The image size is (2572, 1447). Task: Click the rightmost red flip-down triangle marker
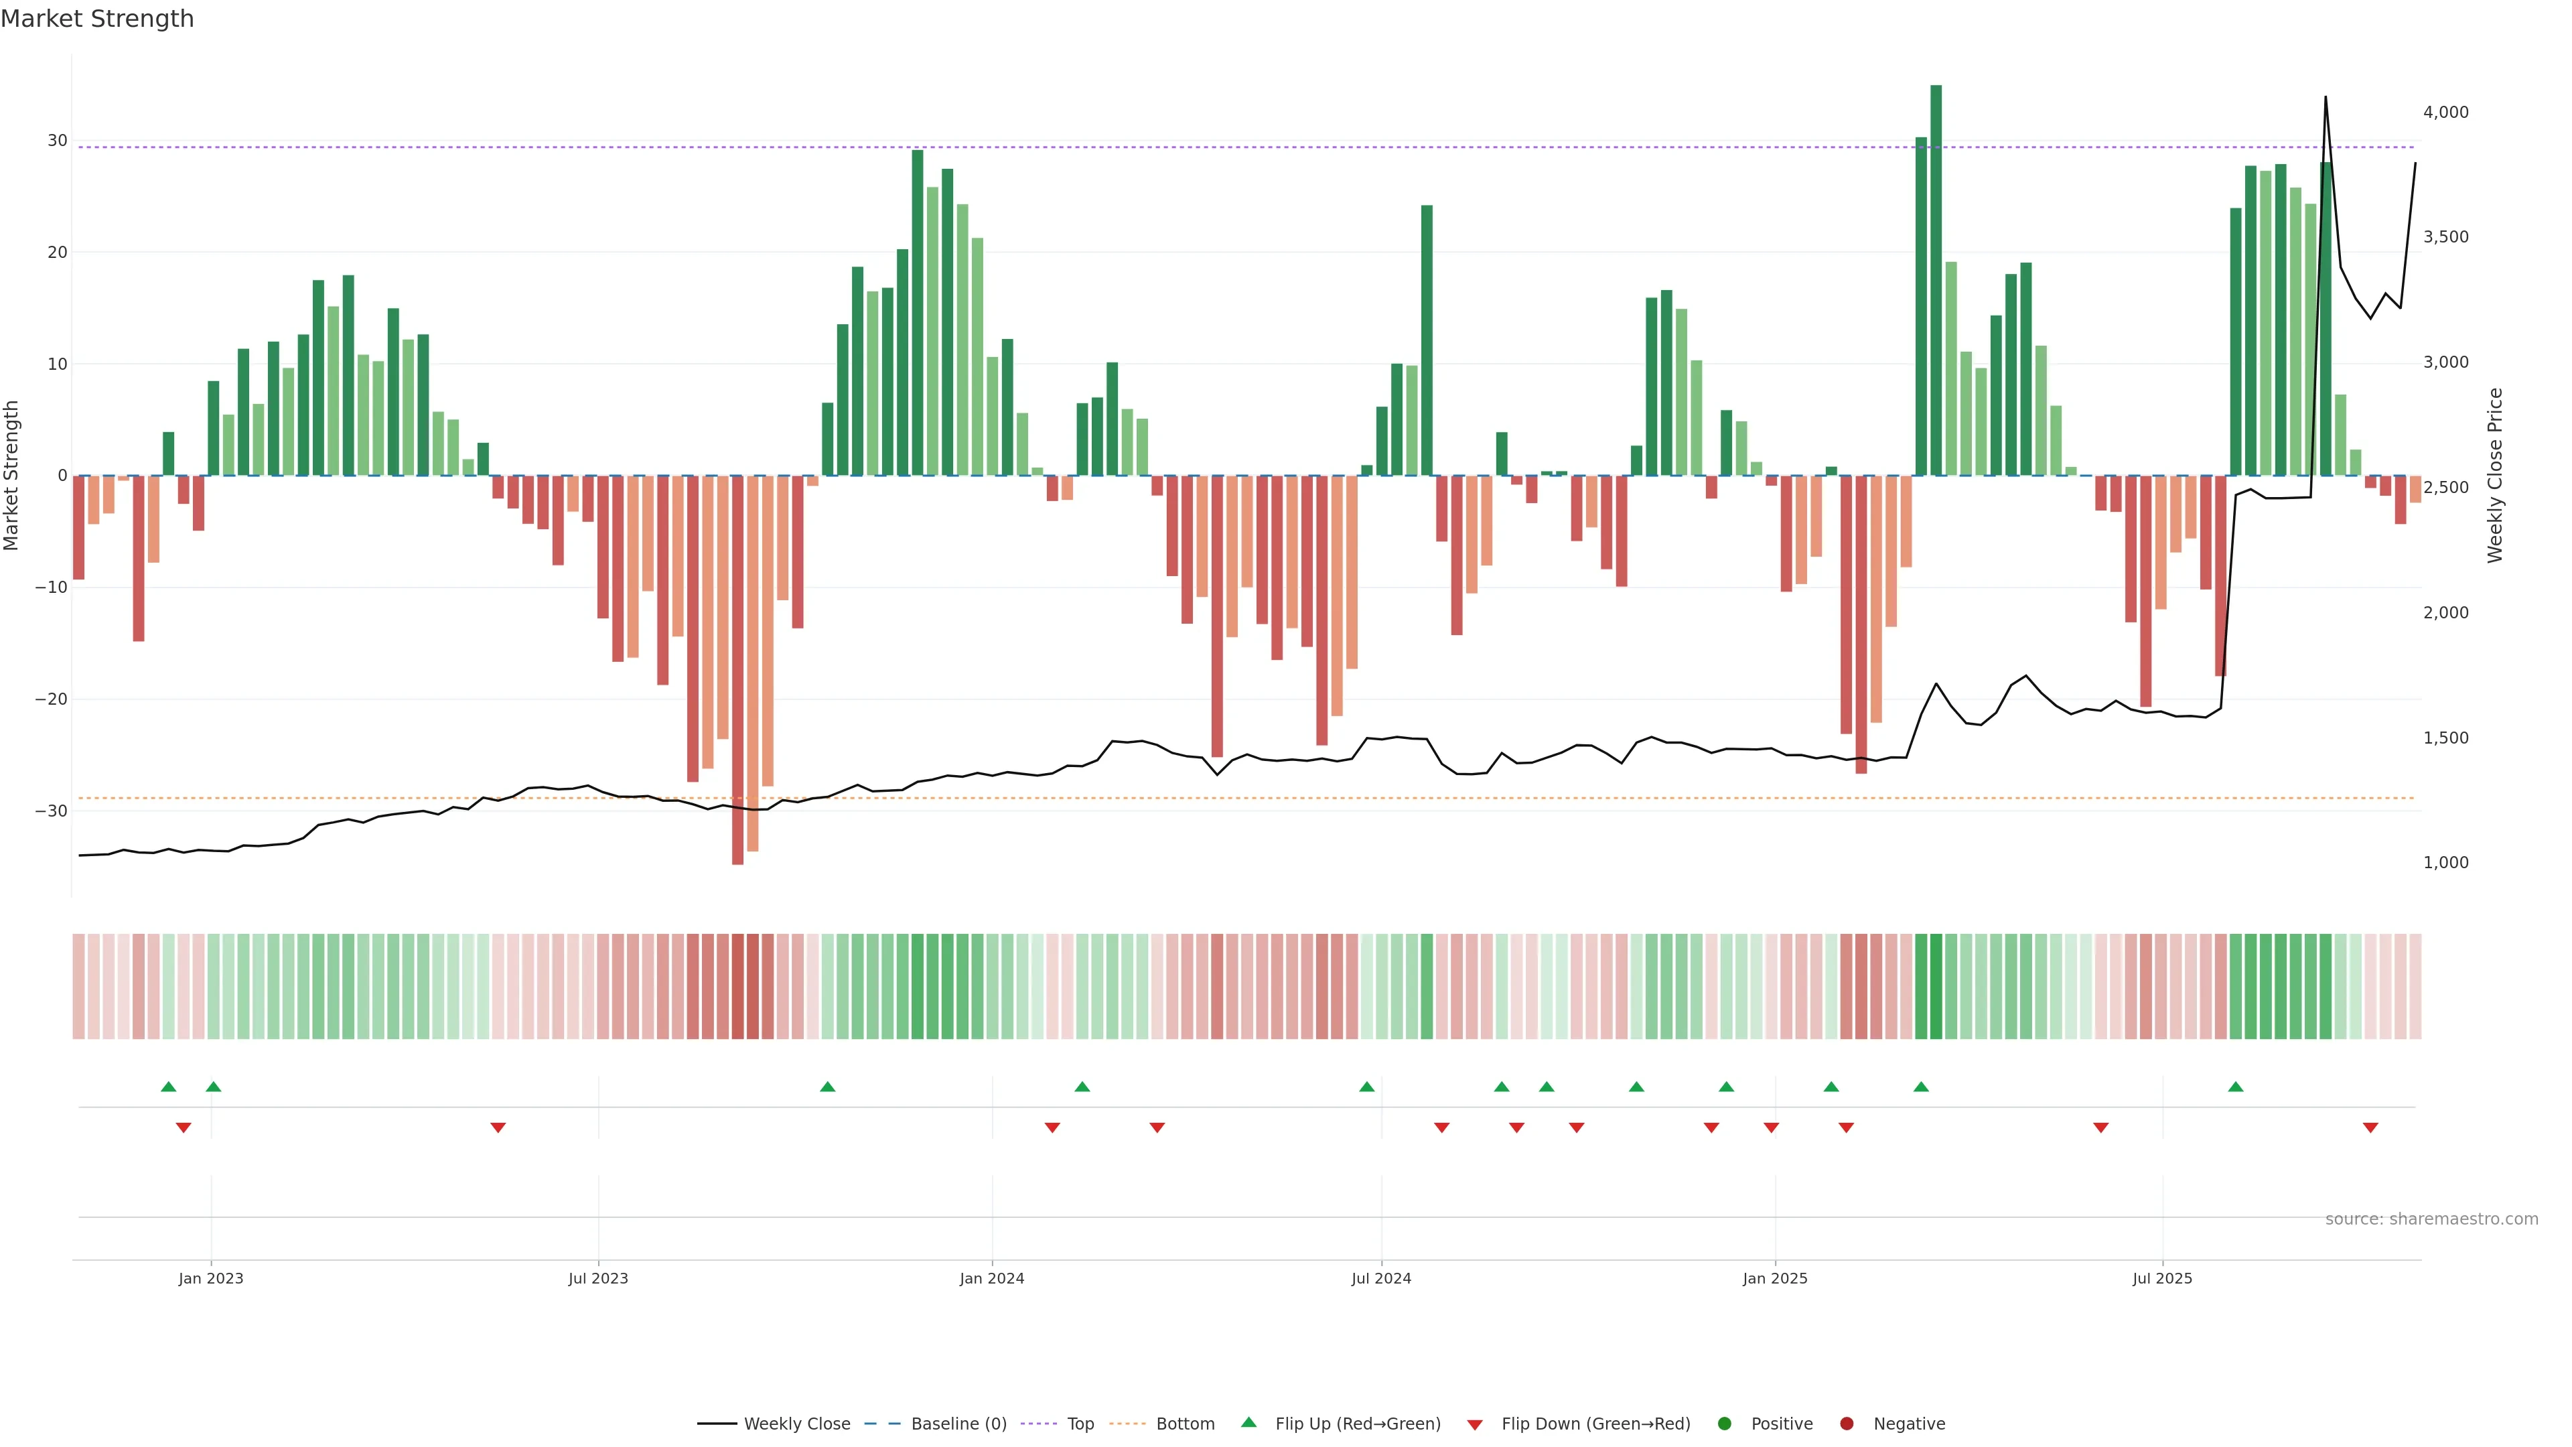2370,1127
